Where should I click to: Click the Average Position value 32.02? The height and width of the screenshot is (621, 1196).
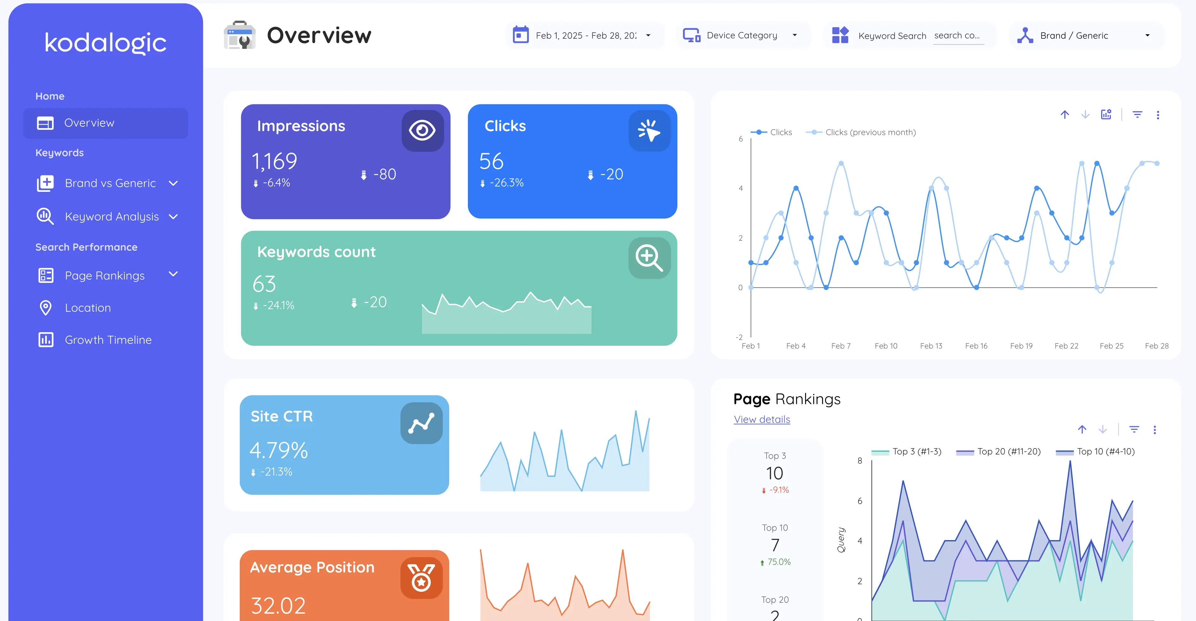(x=278, y=606)
